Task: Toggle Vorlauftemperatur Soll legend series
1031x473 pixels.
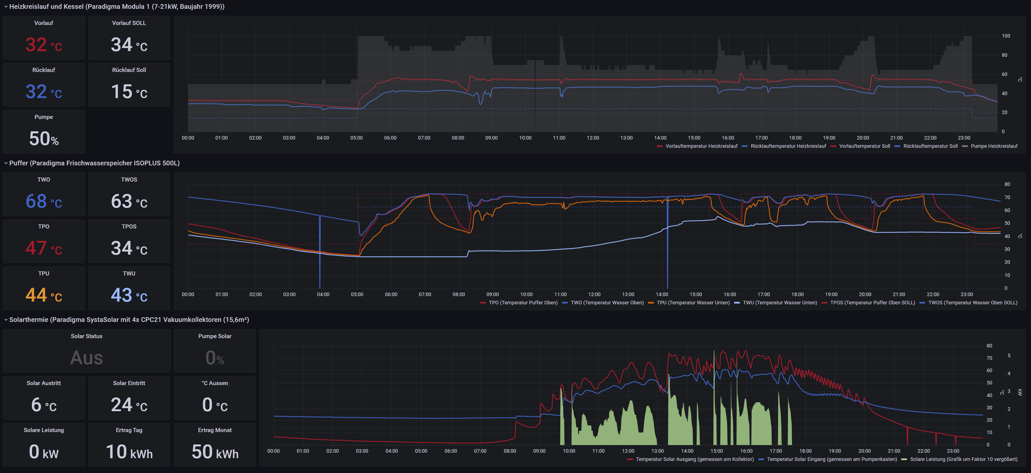Action: (x=864, y=146)
